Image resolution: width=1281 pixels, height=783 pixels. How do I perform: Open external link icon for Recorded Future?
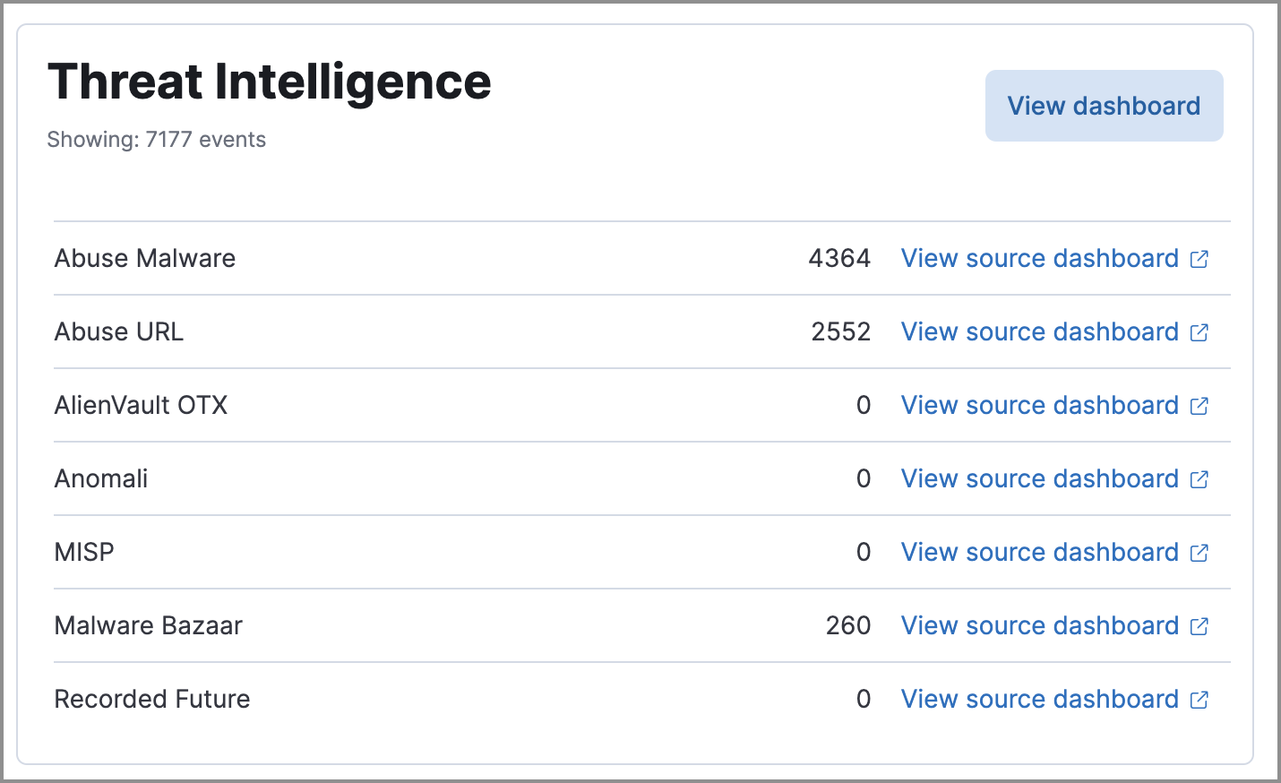click(x=1199, y=700)
